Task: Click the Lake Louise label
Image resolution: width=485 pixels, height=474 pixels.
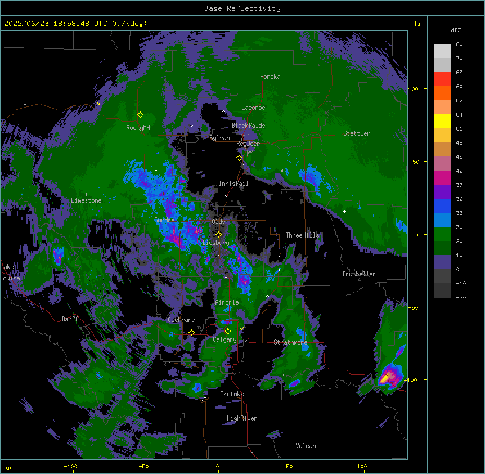Action: point(9,272)
